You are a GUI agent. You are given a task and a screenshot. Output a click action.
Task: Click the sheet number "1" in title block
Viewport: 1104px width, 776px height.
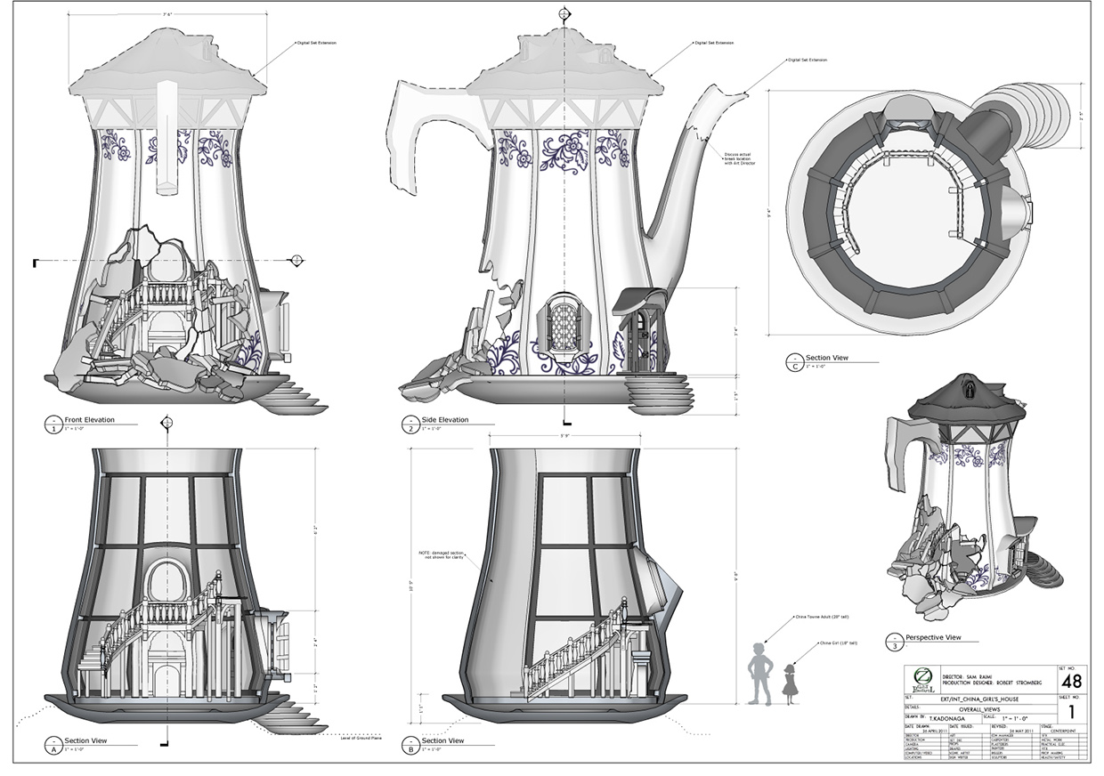coord(1072,712)
